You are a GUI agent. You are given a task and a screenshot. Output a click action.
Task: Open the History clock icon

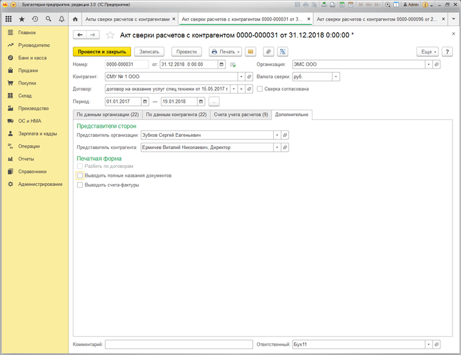pos(35,19)
